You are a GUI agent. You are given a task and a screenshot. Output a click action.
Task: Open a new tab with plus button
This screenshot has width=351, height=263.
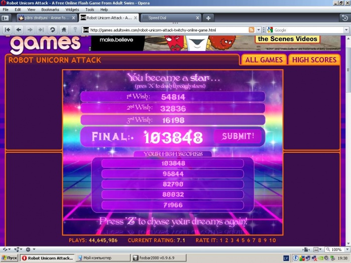click(x=208, y=18)
